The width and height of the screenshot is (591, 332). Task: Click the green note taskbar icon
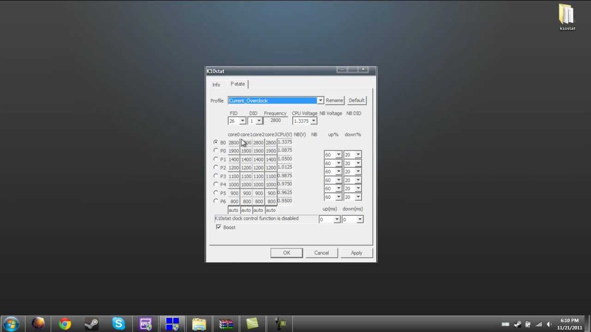253,324
